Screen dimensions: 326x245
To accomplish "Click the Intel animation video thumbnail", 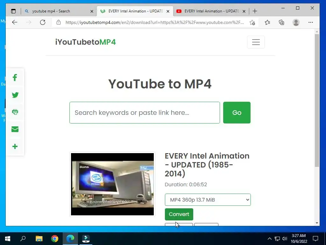I will click(112, 184).
